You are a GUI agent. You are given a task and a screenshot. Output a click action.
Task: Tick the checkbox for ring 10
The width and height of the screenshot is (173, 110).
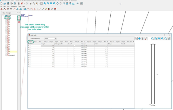(6, 33)
